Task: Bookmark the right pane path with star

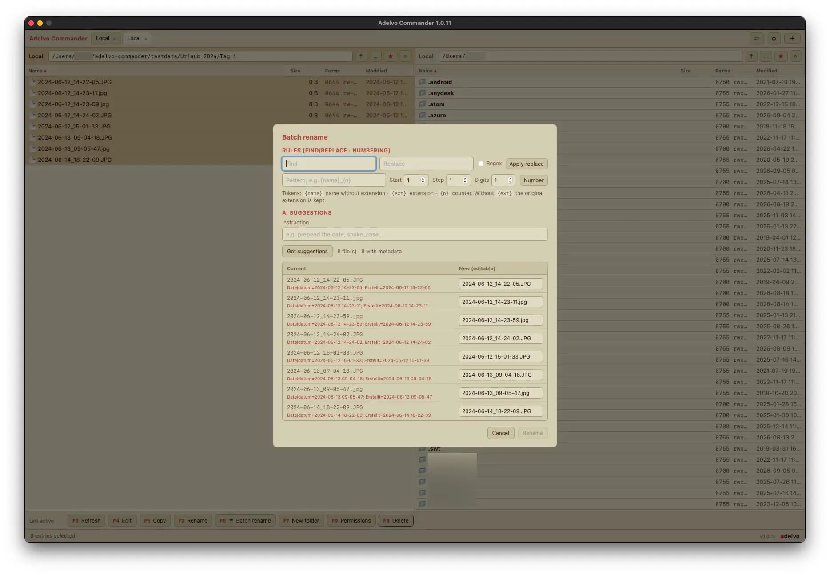Action: [781, 56]
